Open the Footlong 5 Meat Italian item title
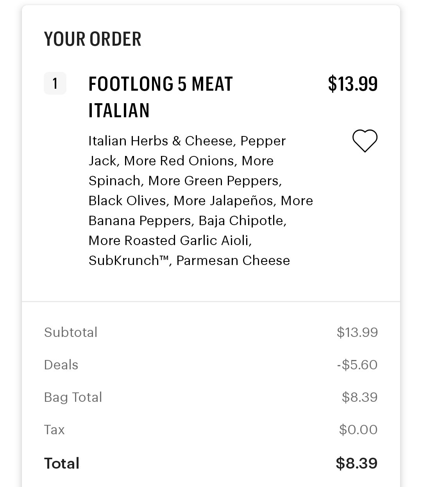422x487 pixels. pyautogui.click(x=161, y=97)
